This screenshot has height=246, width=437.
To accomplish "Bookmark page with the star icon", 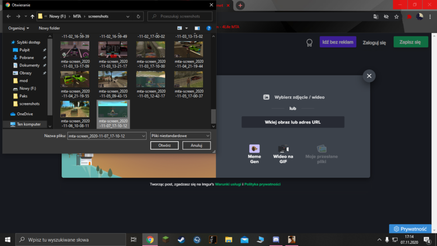I will pos(396,17).
